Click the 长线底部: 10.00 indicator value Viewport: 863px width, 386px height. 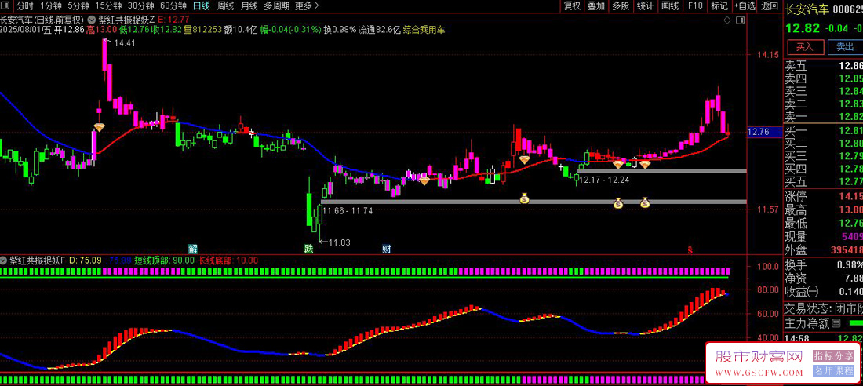(228, 260)
